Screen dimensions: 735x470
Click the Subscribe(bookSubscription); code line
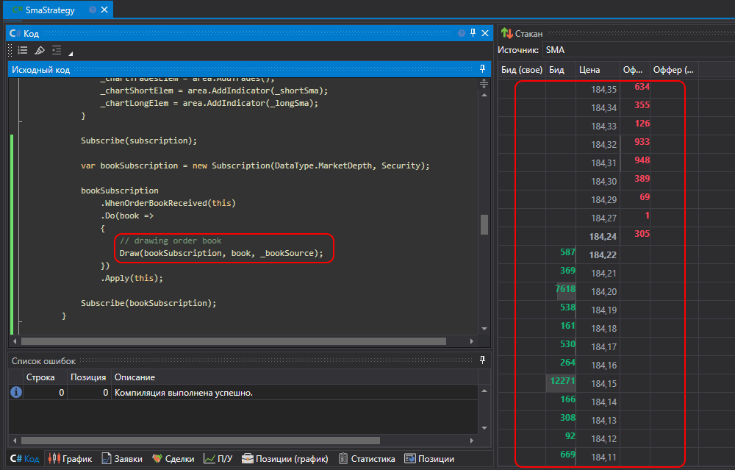pyautogui.click(x=148, y=303)
